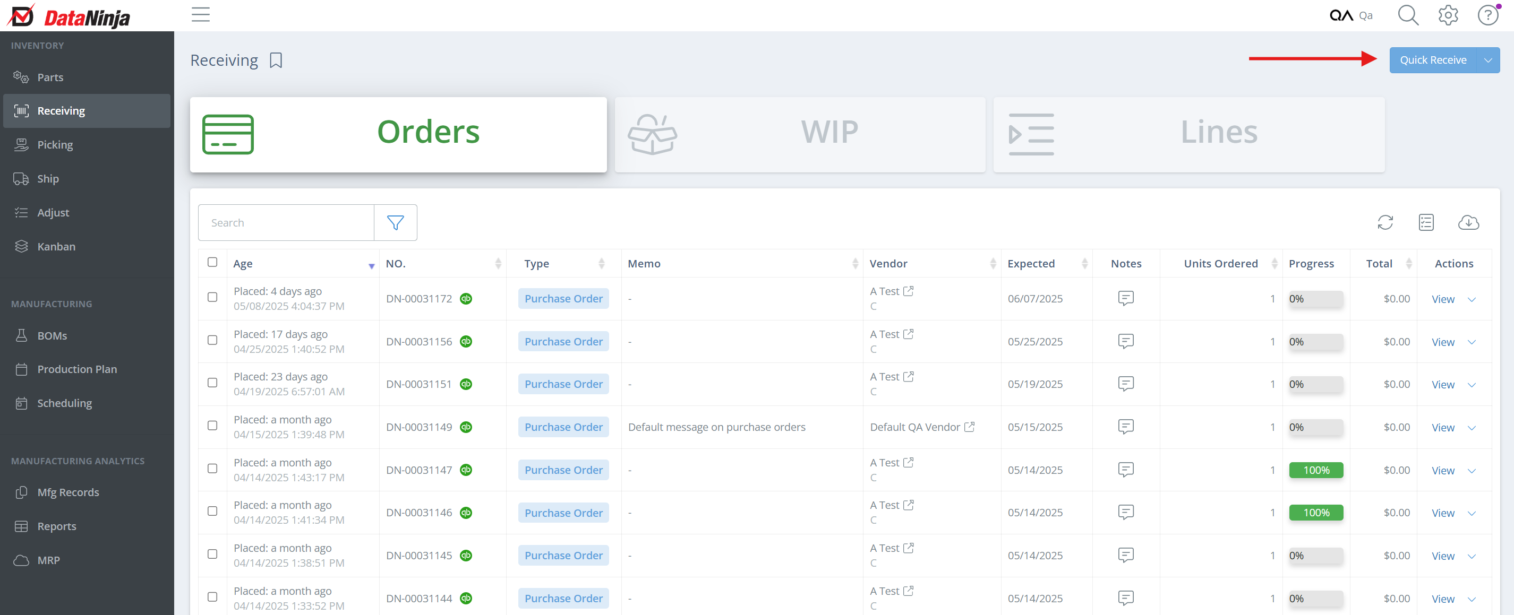Check the select-all orders checkbox
The image size is (1514, 615).
point(212,263)
